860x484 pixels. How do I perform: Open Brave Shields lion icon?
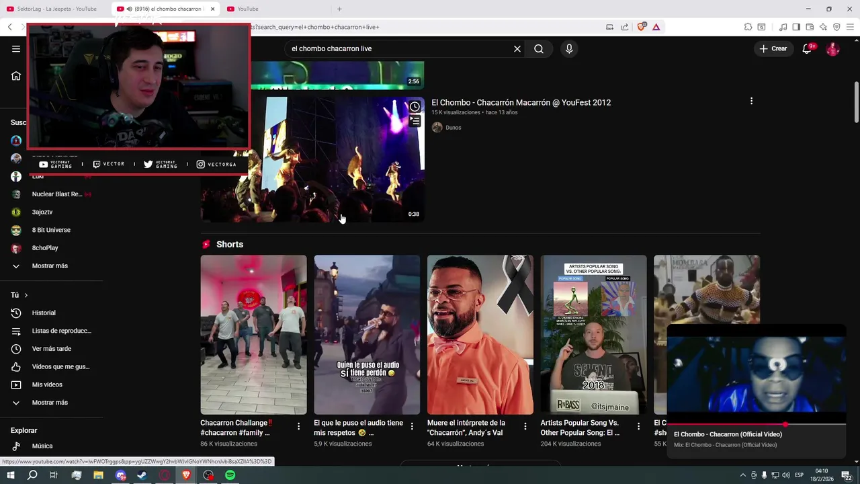[641, 27]
